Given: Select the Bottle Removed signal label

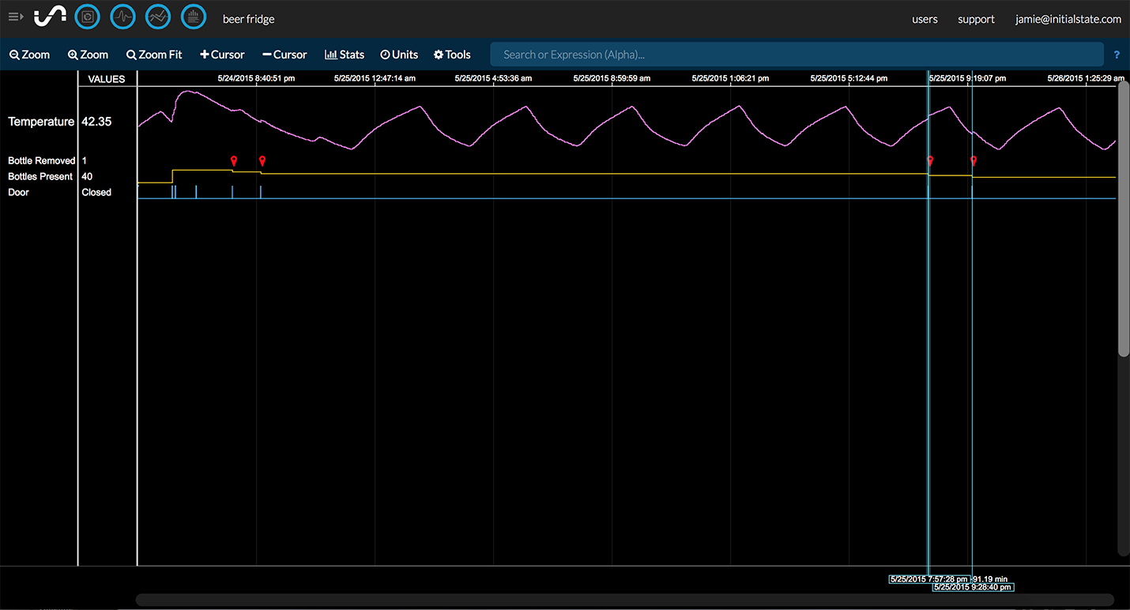Looking at the screenshot, I should coord(42,160).
